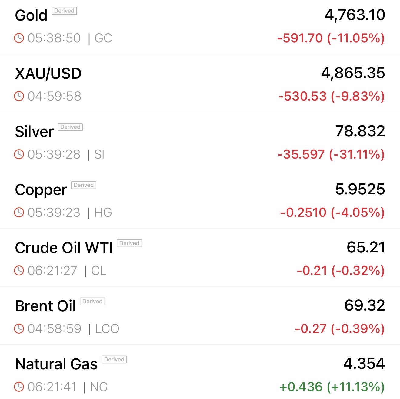Click the clock icon in the Brent Oil row
Viewport: 400px width, 399px height.
point(19,329)
